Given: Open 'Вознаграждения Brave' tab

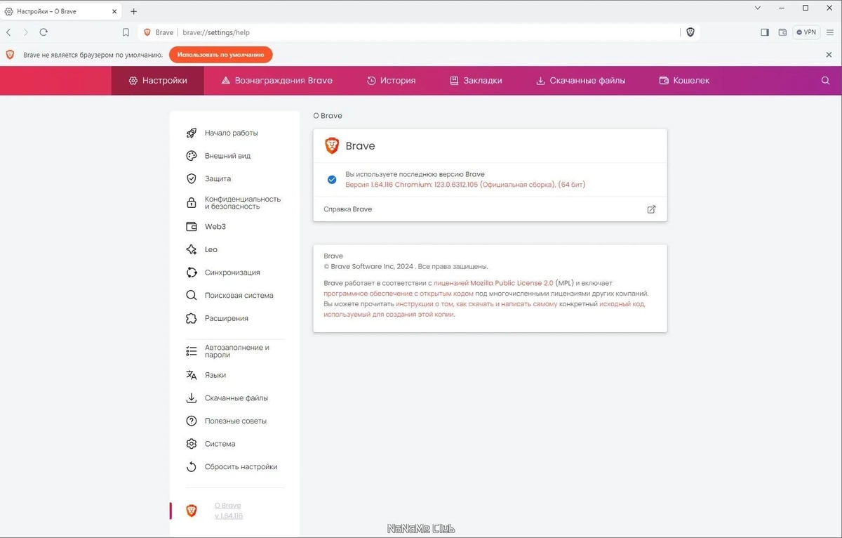Looking at the screenshot, I should [x=276, y=81].
